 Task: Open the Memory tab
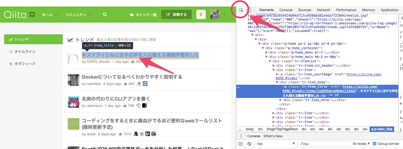368,10
